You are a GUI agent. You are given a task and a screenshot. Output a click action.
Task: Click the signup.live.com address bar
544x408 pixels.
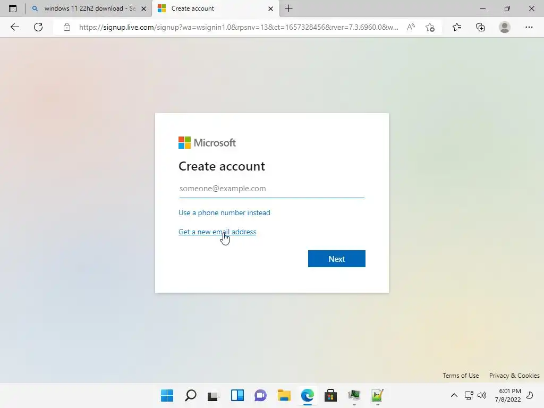[239, 27]
